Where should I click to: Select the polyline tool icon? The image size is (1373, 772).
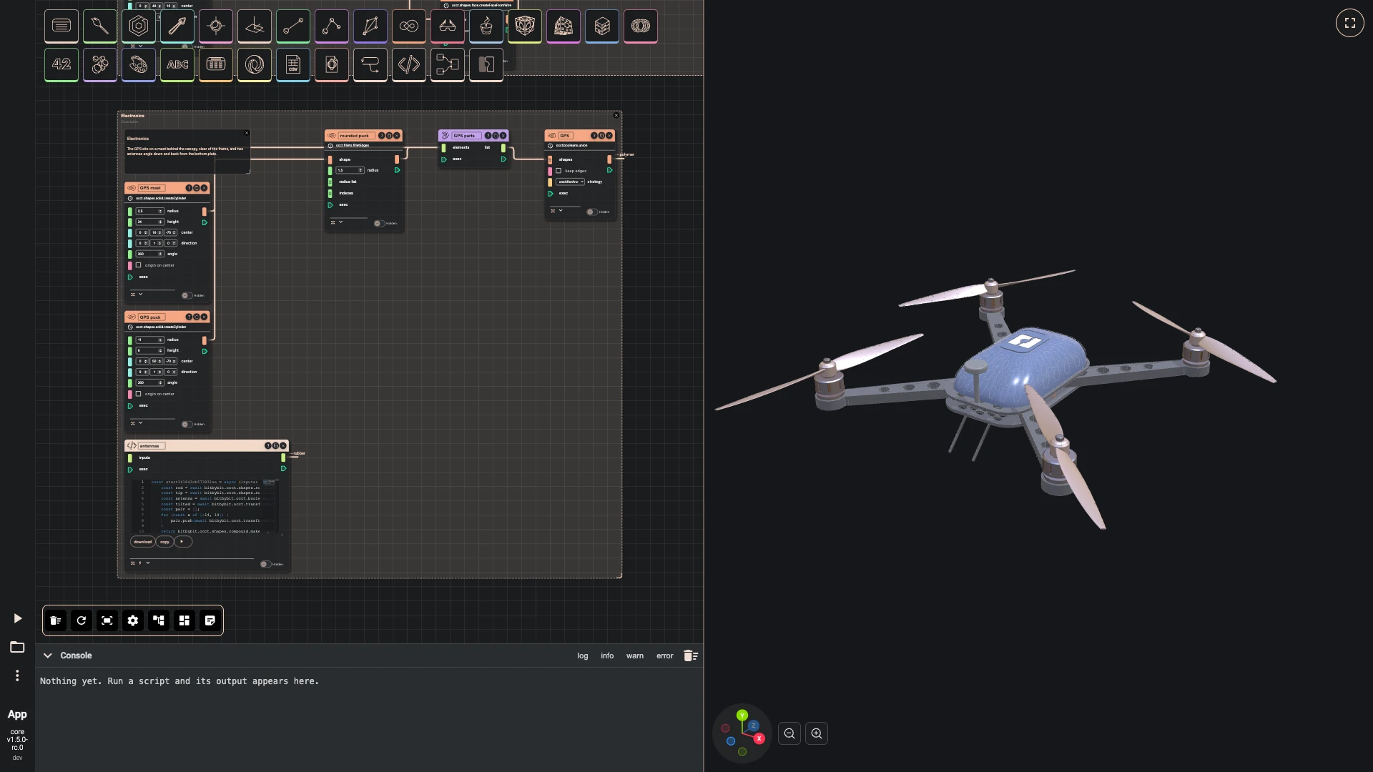(x=332, y=26)
